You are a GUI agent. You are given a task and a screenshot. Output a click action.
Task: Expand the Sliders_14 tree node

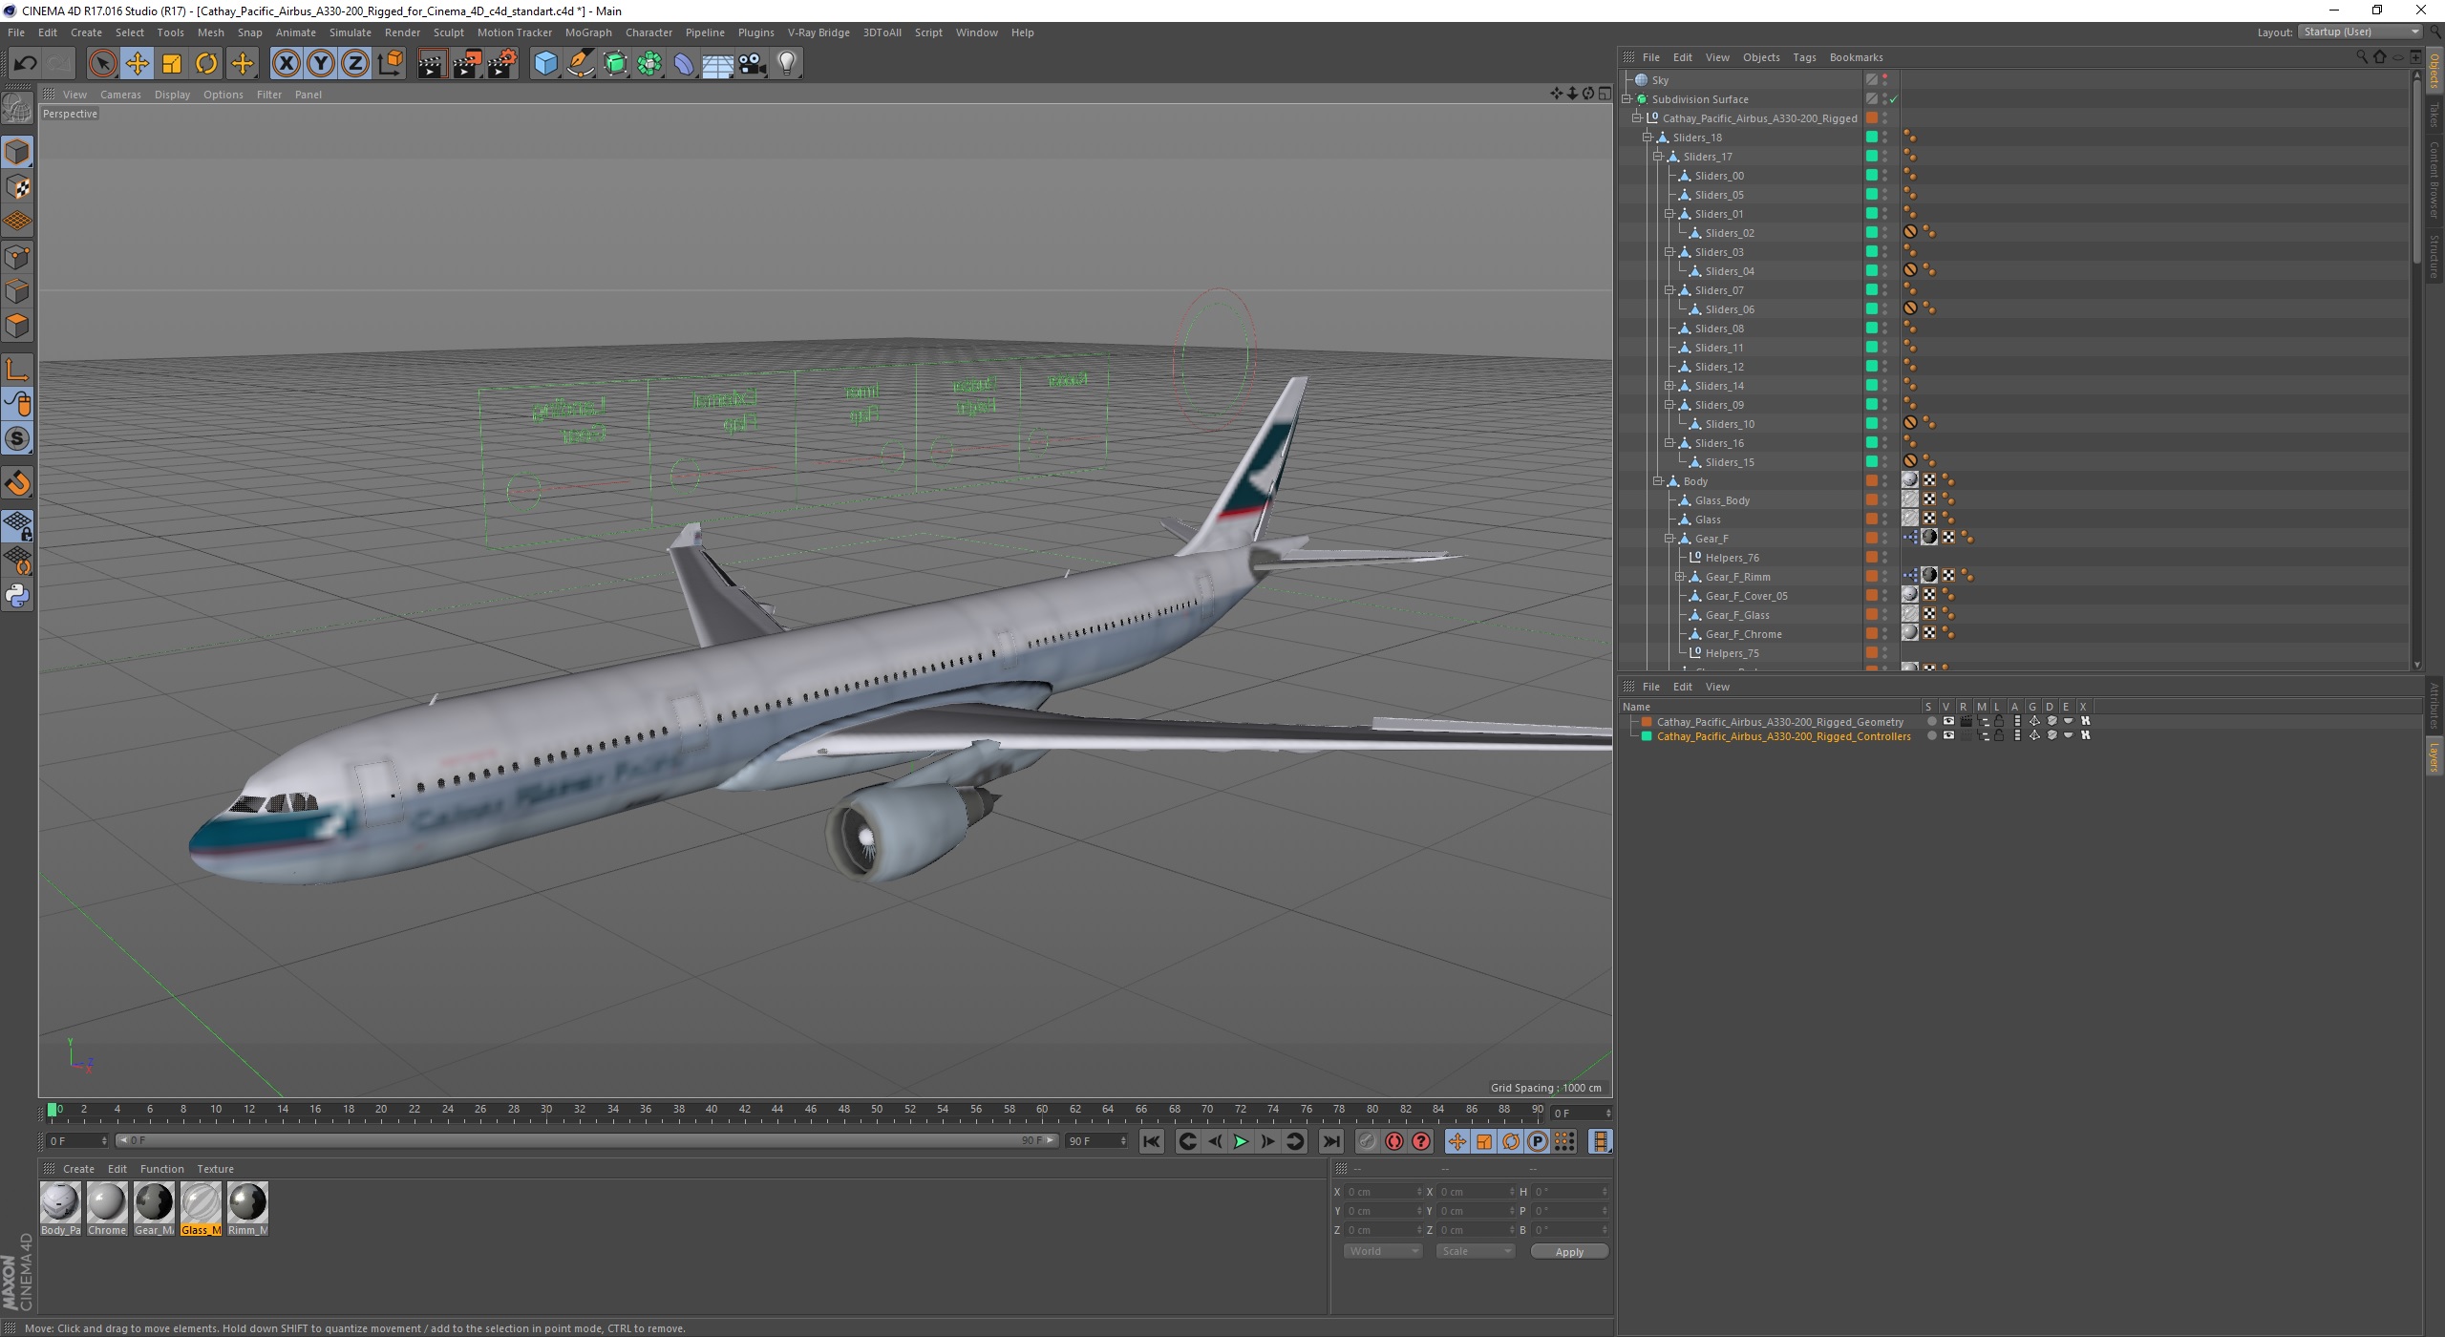tap(1669, 386)
